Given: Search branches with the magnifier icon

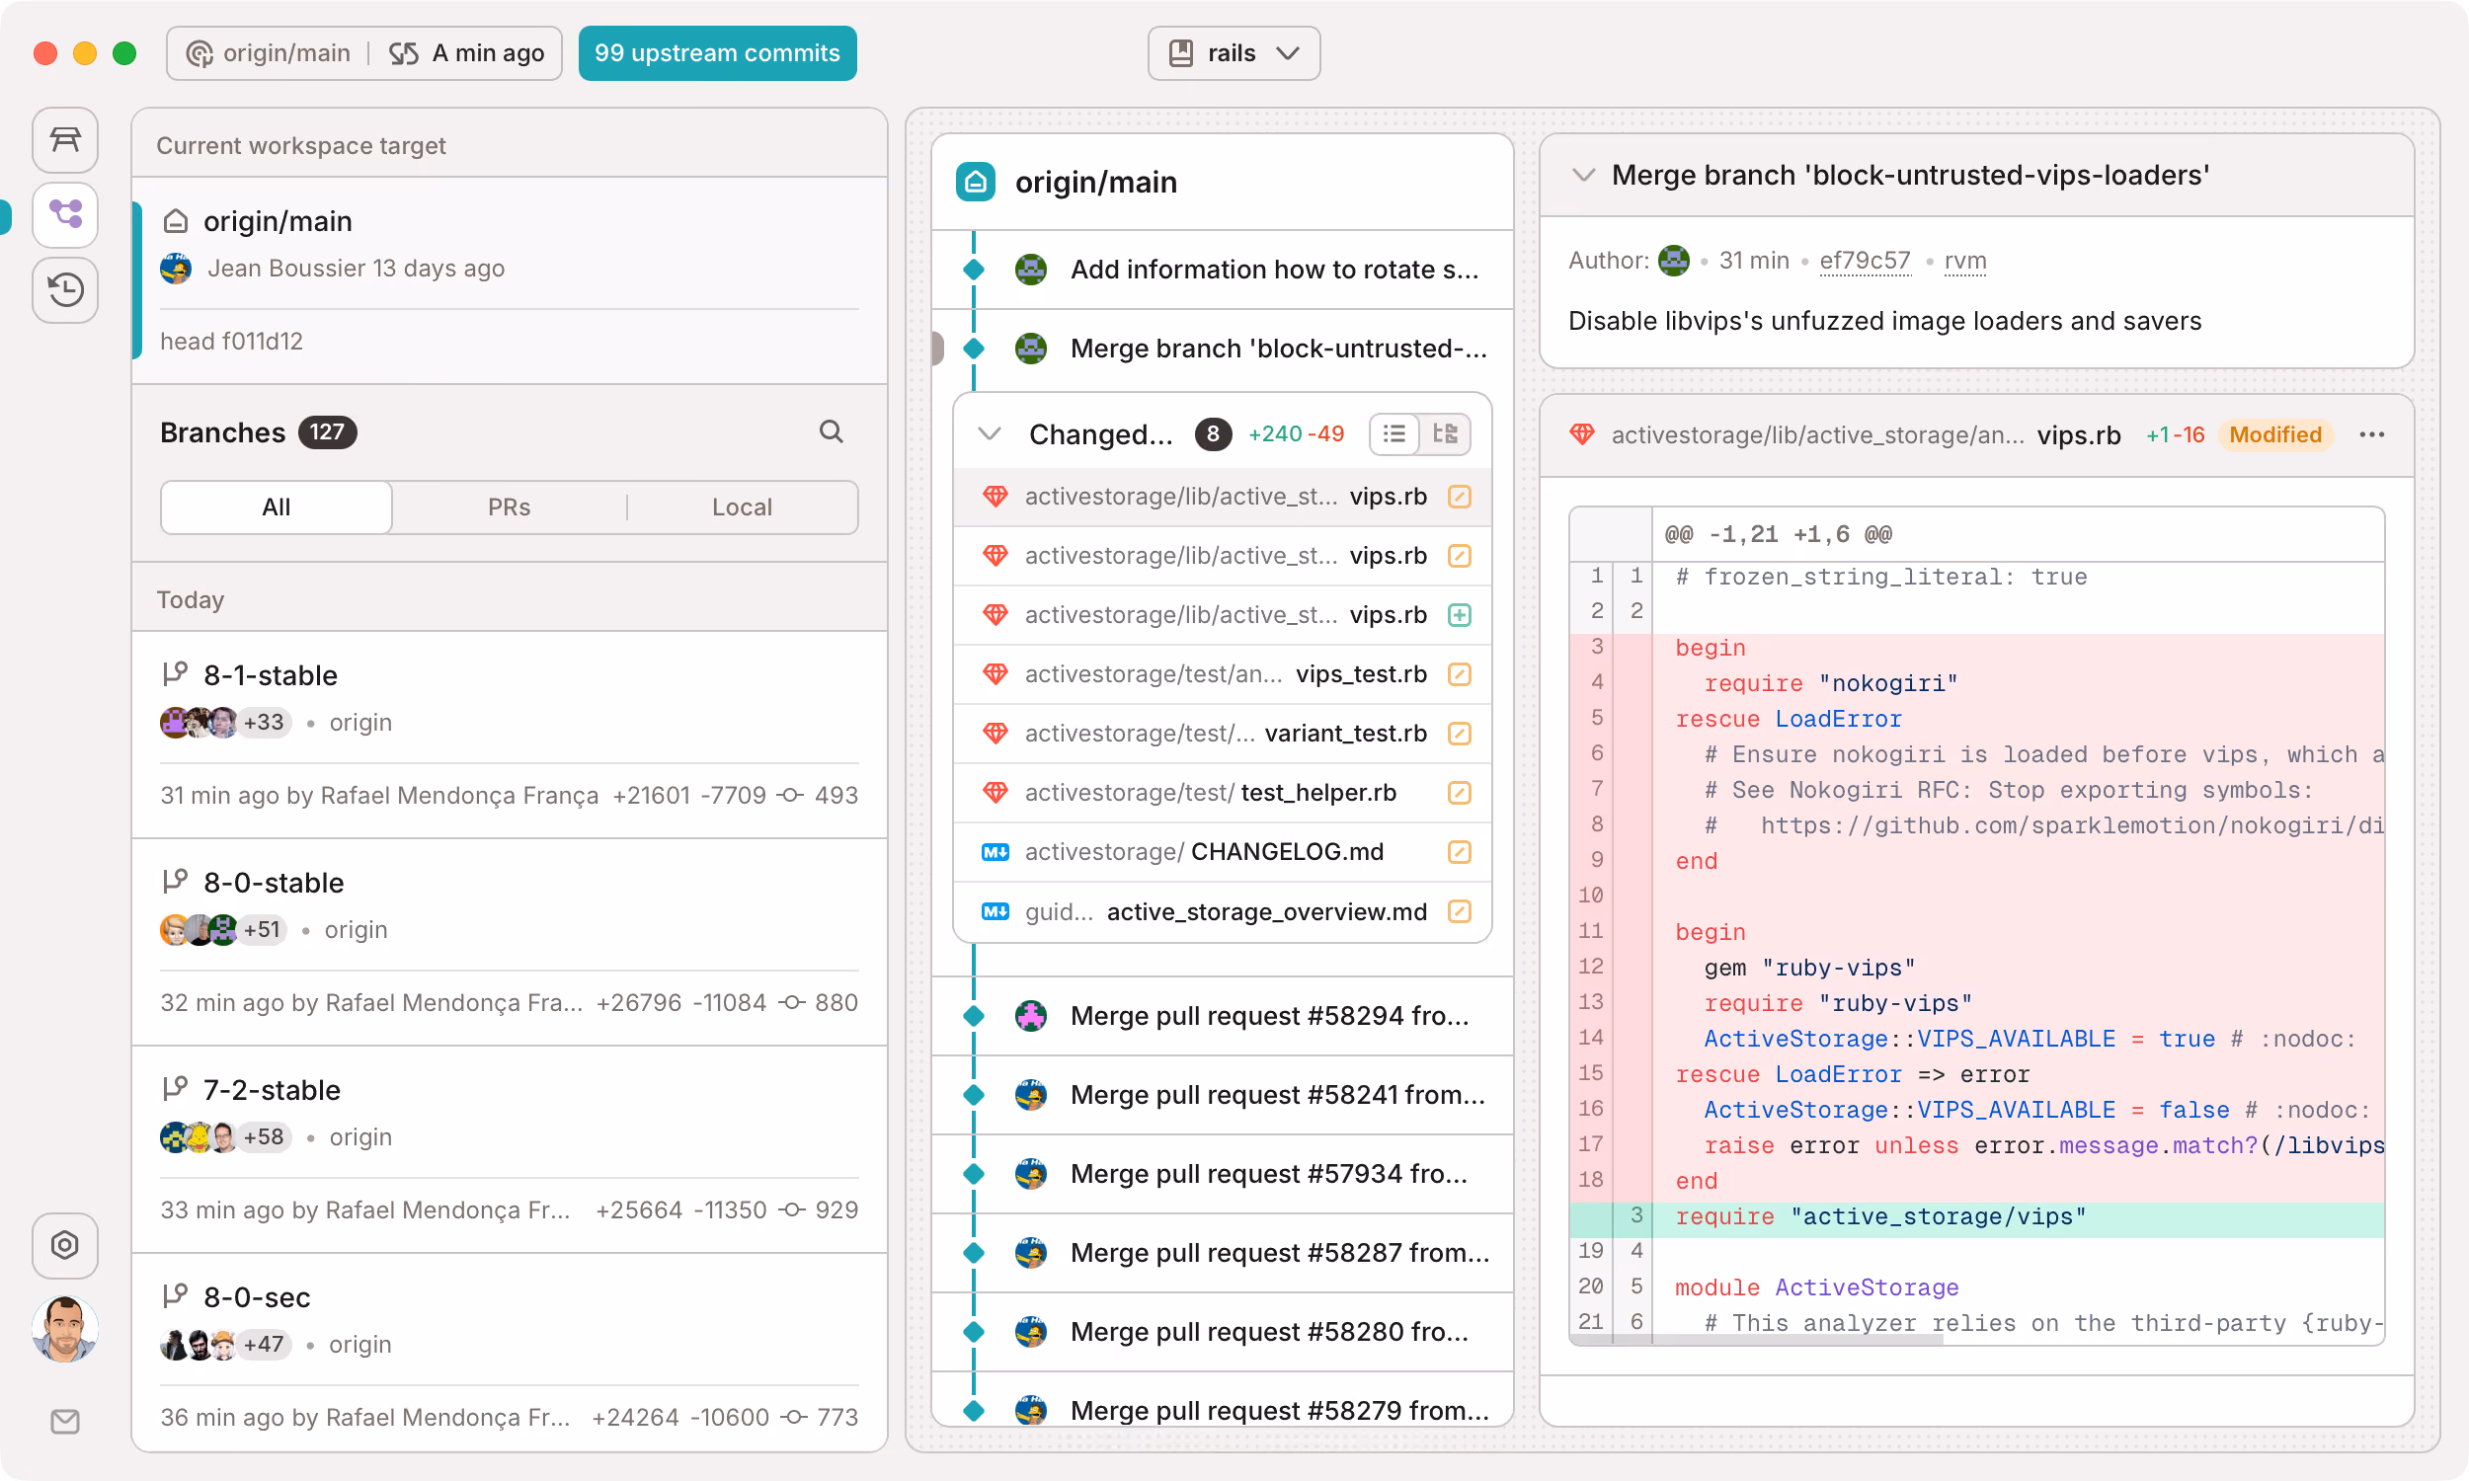Looking at the screenshot, I should coord(831,431).
